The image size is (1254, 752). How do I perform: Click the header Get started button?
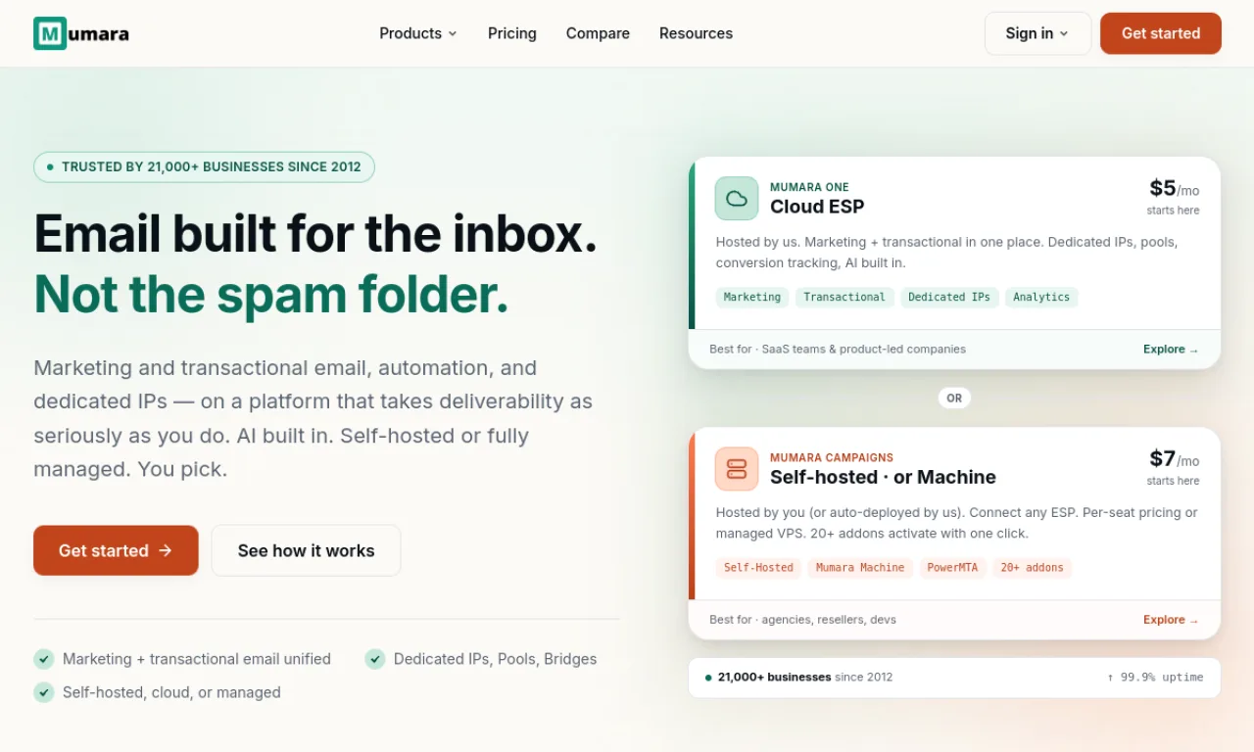1161,33
